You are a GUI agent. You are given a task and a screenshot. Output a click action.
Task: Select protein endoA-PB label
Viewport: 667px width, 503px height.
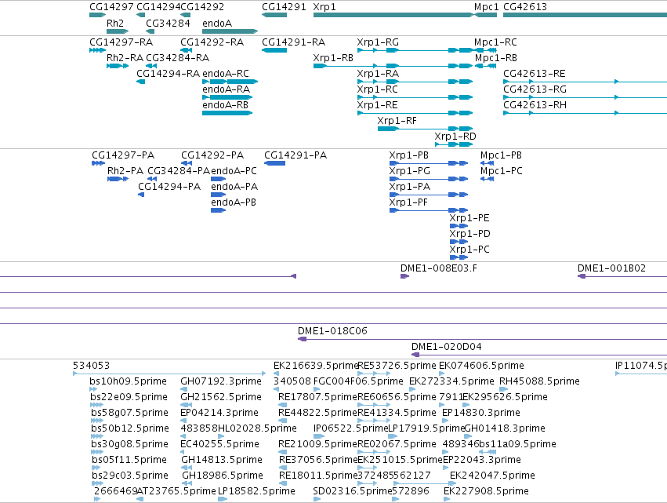[x=234, y=202]
